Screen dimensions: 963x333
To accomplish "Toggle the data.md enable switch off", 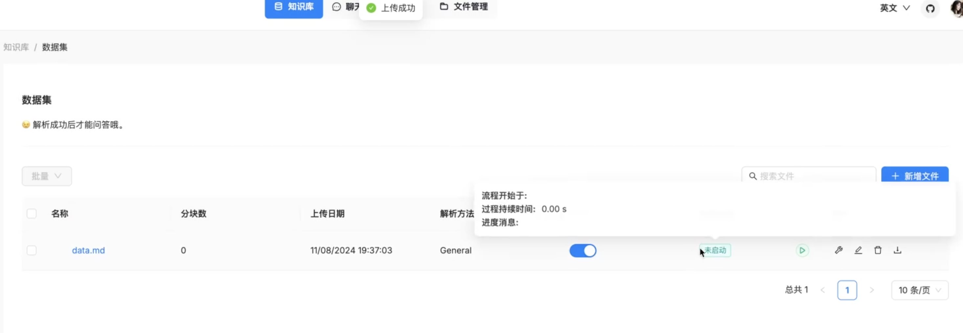I will [583, 250].
